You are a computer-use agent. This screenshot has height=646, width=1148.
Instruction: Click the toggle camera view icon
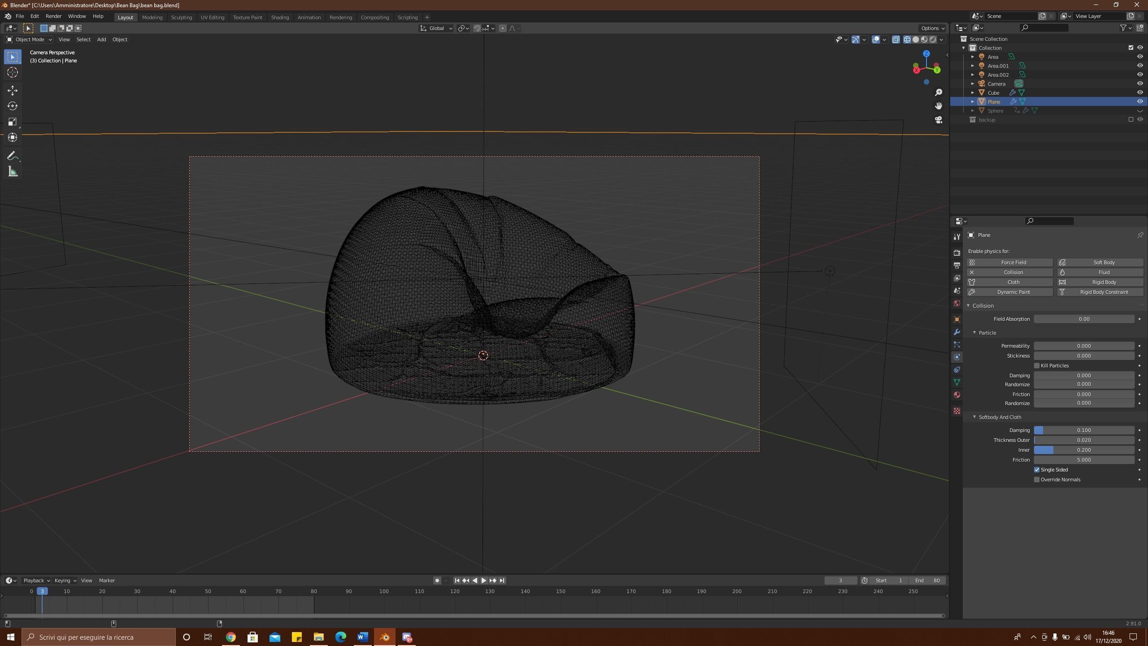(x=938, y=120)
